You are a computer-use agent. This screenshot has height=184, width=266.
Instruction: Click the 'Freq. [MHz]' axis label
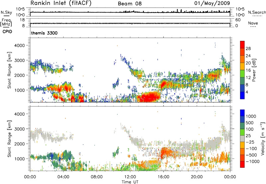pyautogui.click(x=6, y=23)
